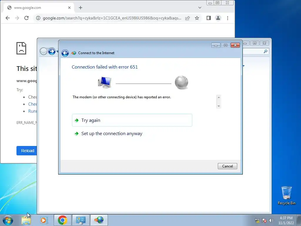
Task: Click the blue back arrow in the Connect to the Internet dialog
Action: coord(65,53)
